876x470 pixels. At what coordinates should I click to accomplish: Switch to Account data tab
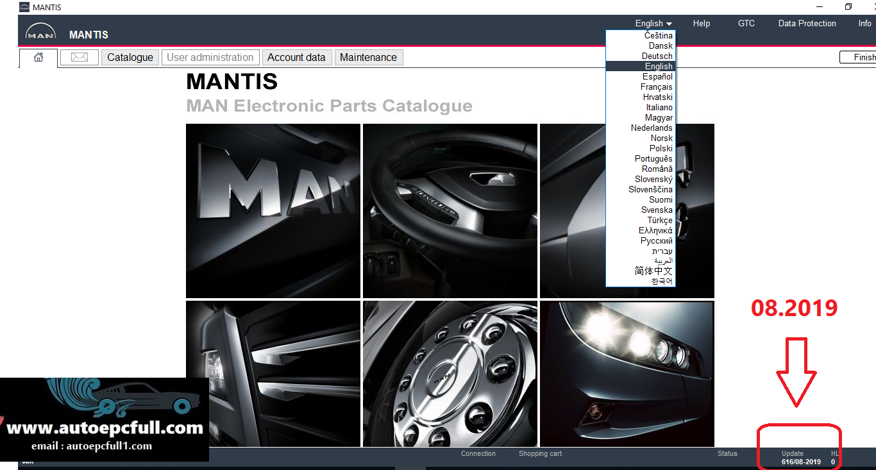[x=296, y=58]
